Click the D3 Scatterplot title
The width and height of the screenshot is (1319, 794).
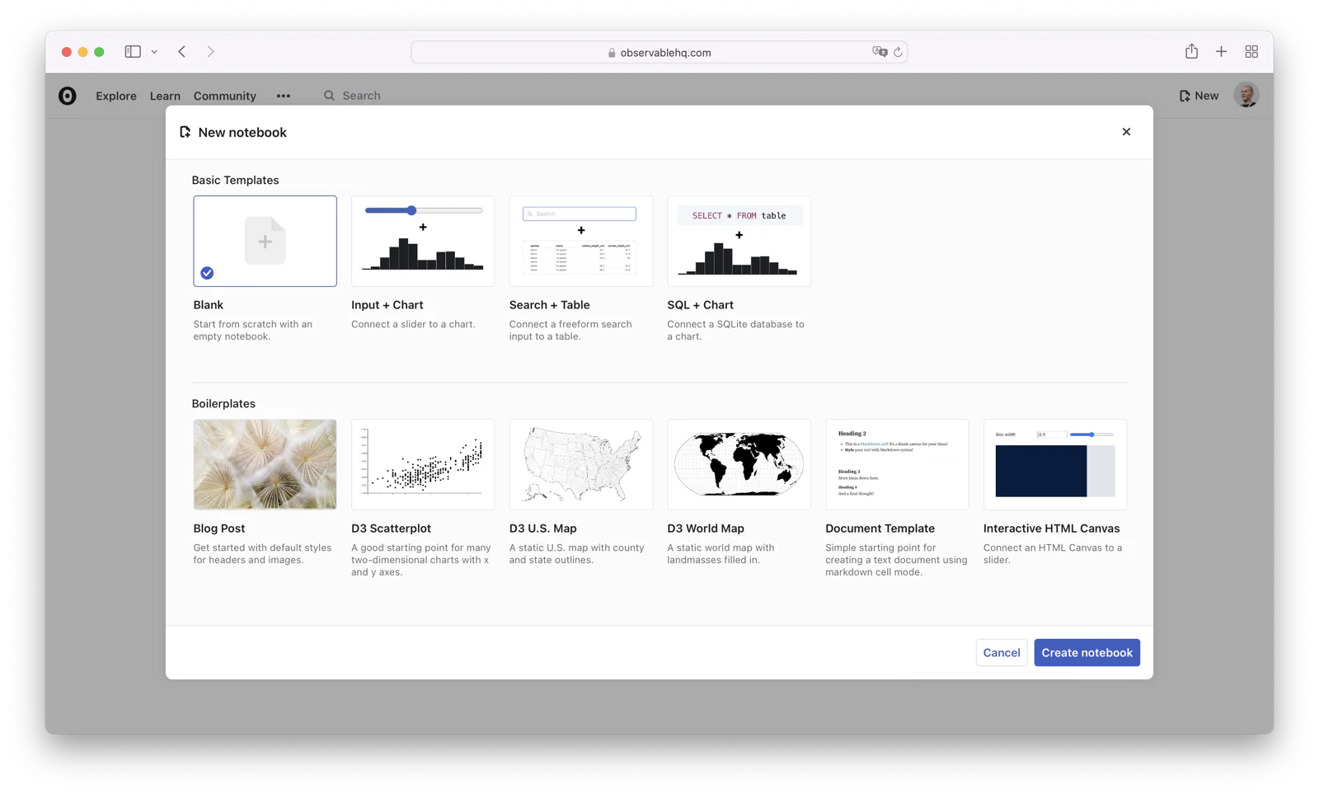392,529
